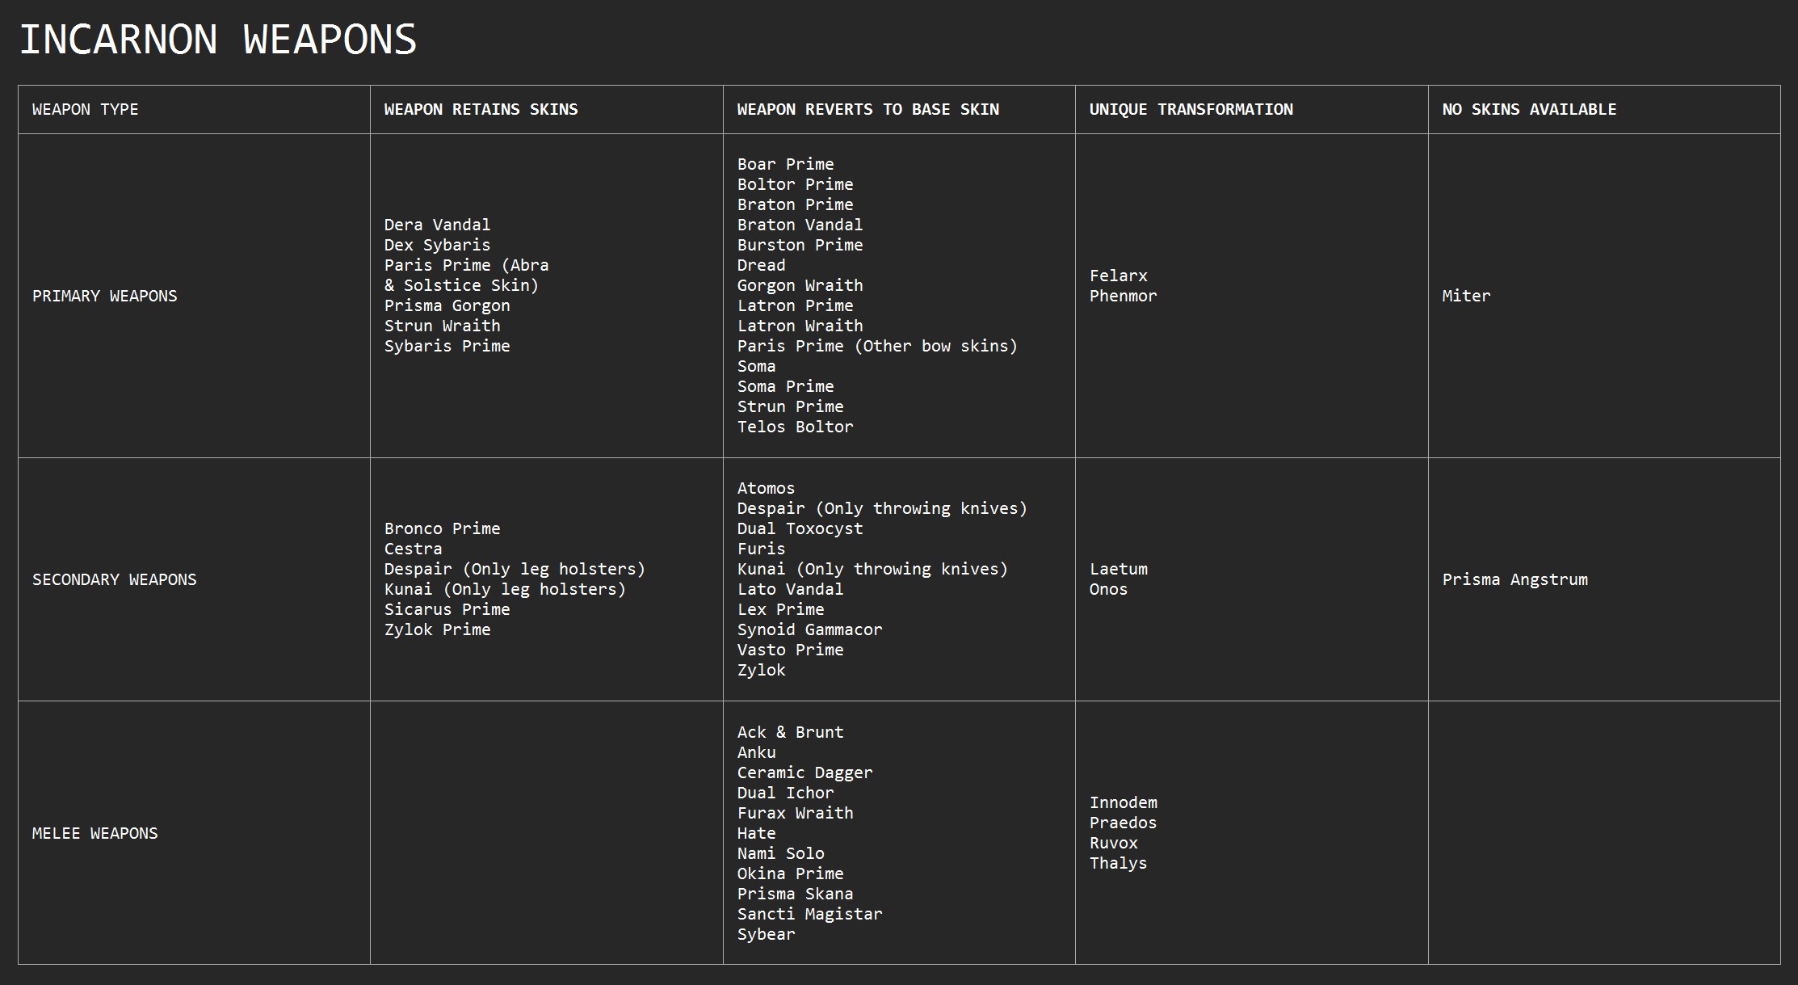The image size is (1798, 985).
Task: Select the NO SKINS AVAILABLE header
Action: (1529, 110)
